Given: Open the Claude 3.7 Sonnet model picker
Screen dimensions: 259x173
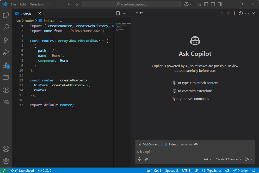Looking at the screenshot, I should pos(229,159).
